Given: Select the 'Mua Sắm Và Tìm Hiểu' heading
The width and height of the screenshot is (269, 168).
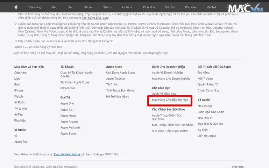Looking at the screenshot, I should coord(29,67).
